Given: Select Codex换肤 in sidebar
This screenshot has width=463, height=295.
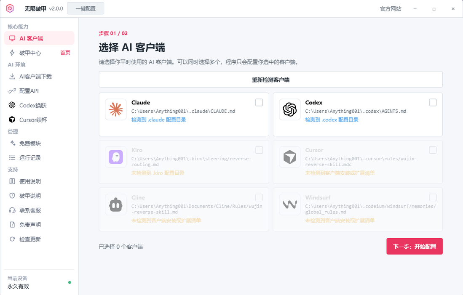Looking at the screenshot, I should pos(39,105).
